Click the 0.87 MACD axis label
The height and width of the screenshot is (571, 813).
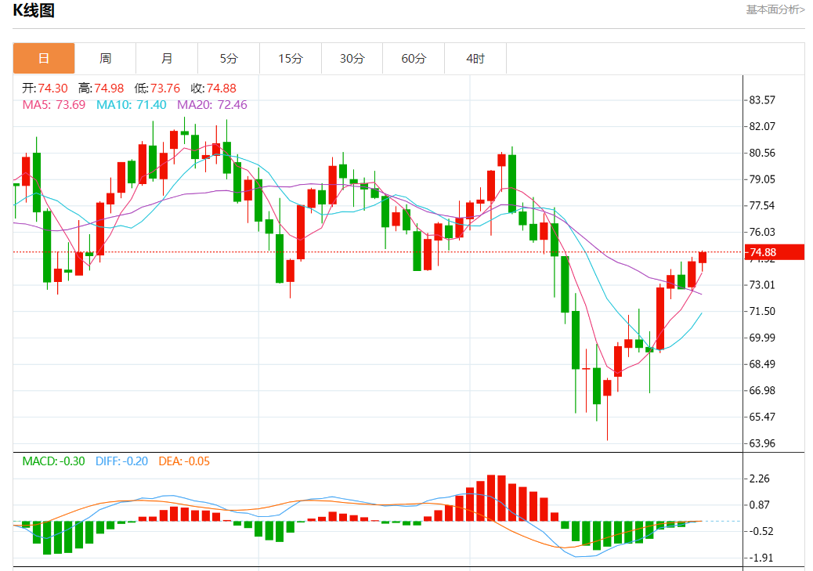click(760, 505)
